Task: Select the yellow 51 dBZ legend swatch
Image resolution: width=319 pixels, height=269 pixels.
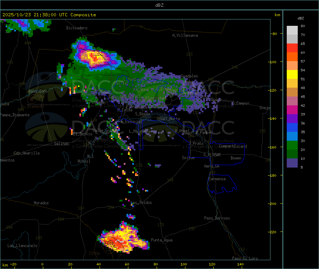Action: pos(292,74)
